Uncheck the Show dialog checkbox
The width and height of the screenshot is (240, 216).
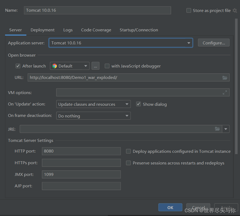[138, 104]
